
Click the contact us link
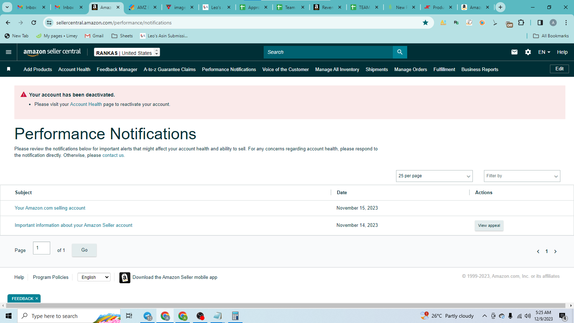coord(113,155)
